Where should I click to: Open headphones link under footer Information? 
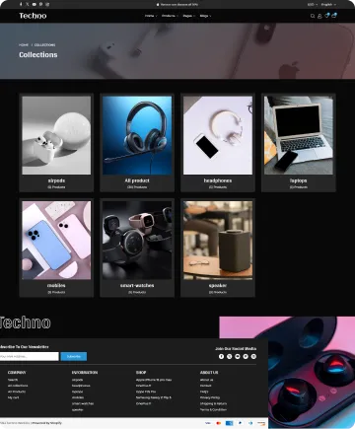tap(81, 386)
